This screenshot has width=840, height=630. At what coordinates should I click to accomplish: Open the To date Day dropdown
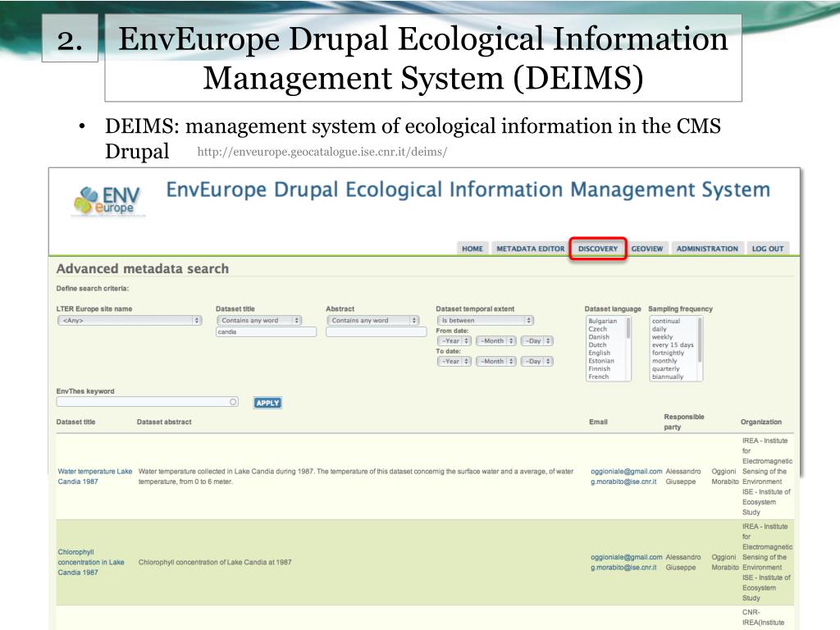(536, 361)
